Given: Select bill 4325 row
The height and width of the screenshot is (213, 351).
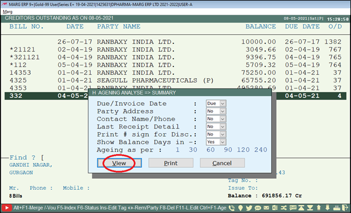Looking at the screenshot, I should [x=175, y=80].
